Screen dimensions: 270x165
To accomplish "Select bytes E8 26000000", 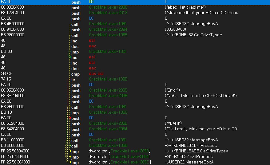I will point(13,107).
